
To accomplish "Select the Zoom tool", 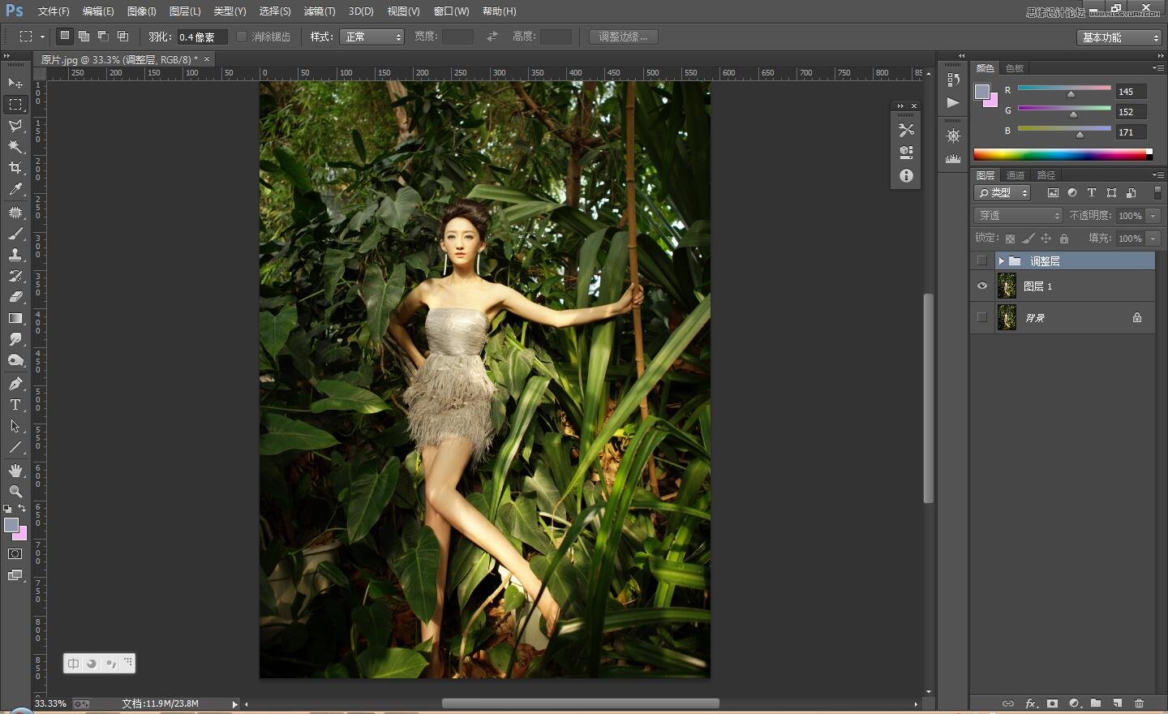I will 15,492.
